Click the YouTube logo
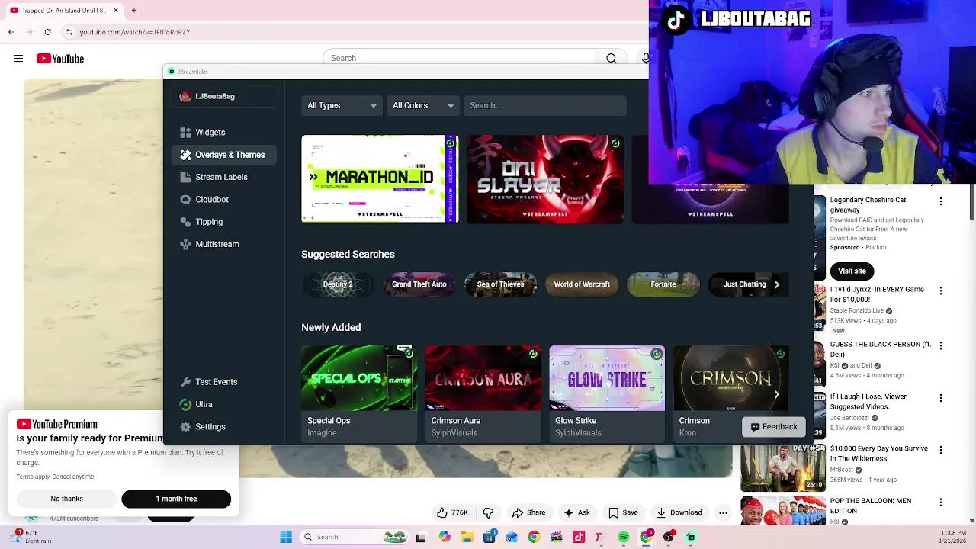 pos(60,59)
